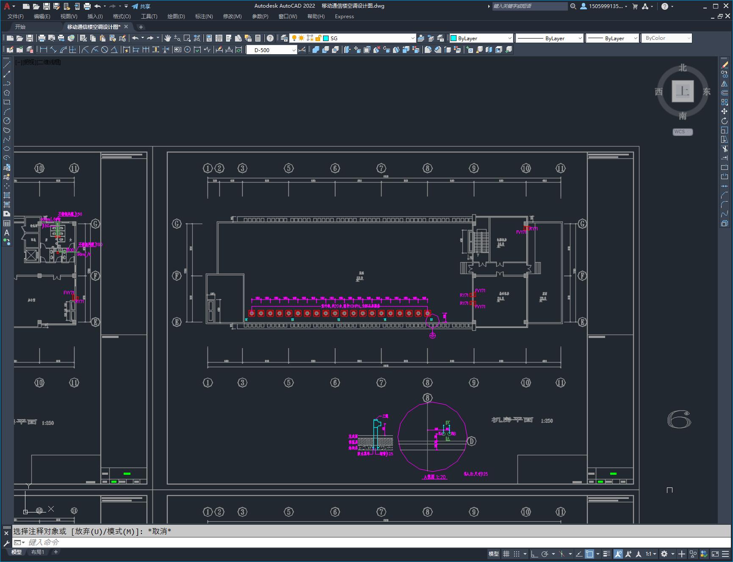Open QuickCalc calculator icon
Viewport: 733px width, 562px height.
click(x=258, y=38)
